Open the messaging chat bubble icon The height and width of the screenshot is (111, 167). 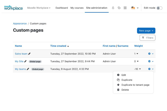coord(119,8)
